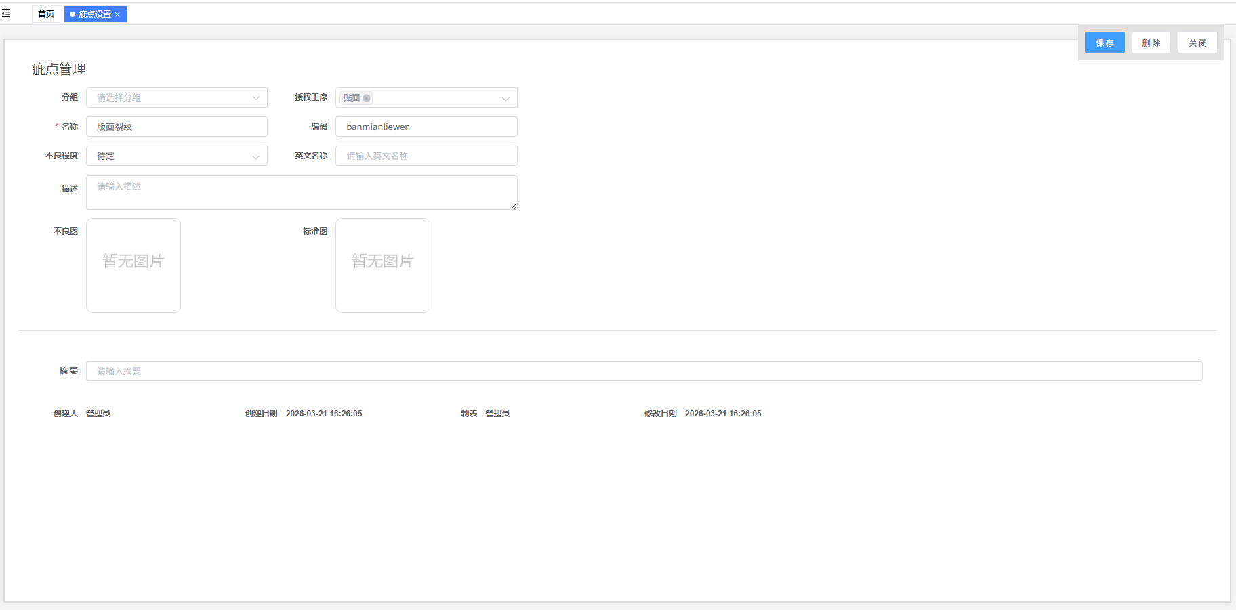Toggle the sidebar collapse icon
This screenshot has width=1236, height=610.
click(6, 14)
